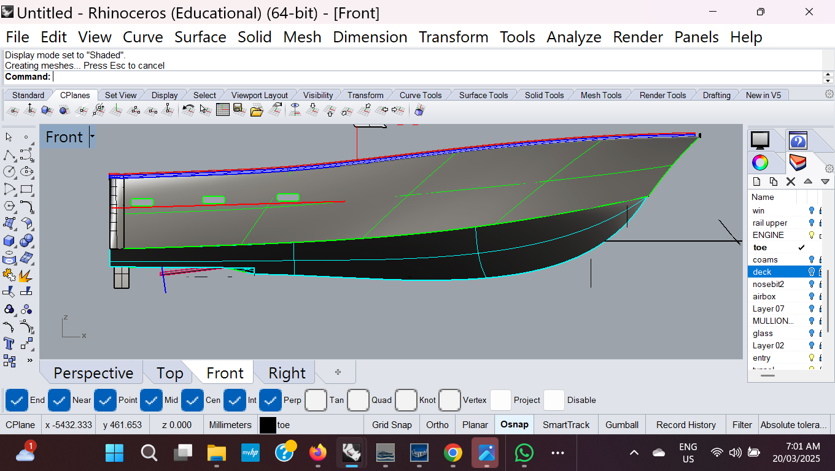Click the Save CPlane by name icon
The height and width of the screenshot is (471, 835).
(239, 110)
